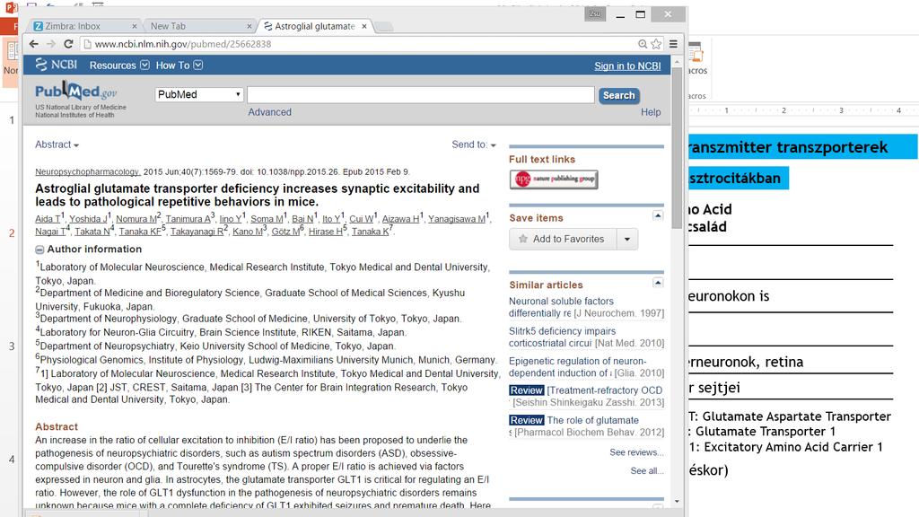Click See all link
The height and width of the screenshot is (517, 919).
pos(647,470)
